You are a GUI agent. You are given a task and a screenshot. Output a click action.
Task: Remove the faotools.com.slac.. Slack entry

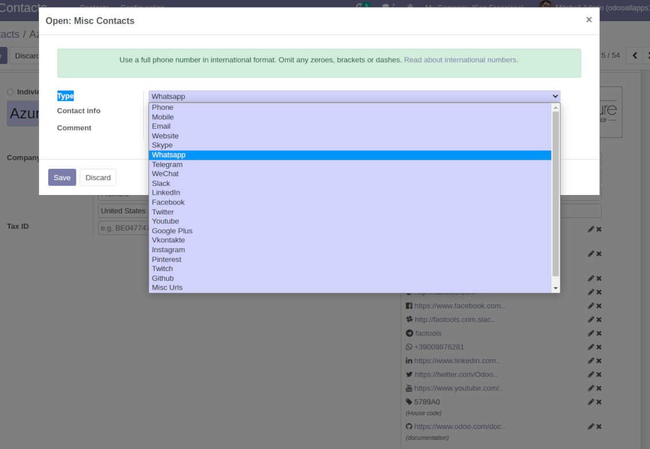pyautogui.click(x=599, y=319)
